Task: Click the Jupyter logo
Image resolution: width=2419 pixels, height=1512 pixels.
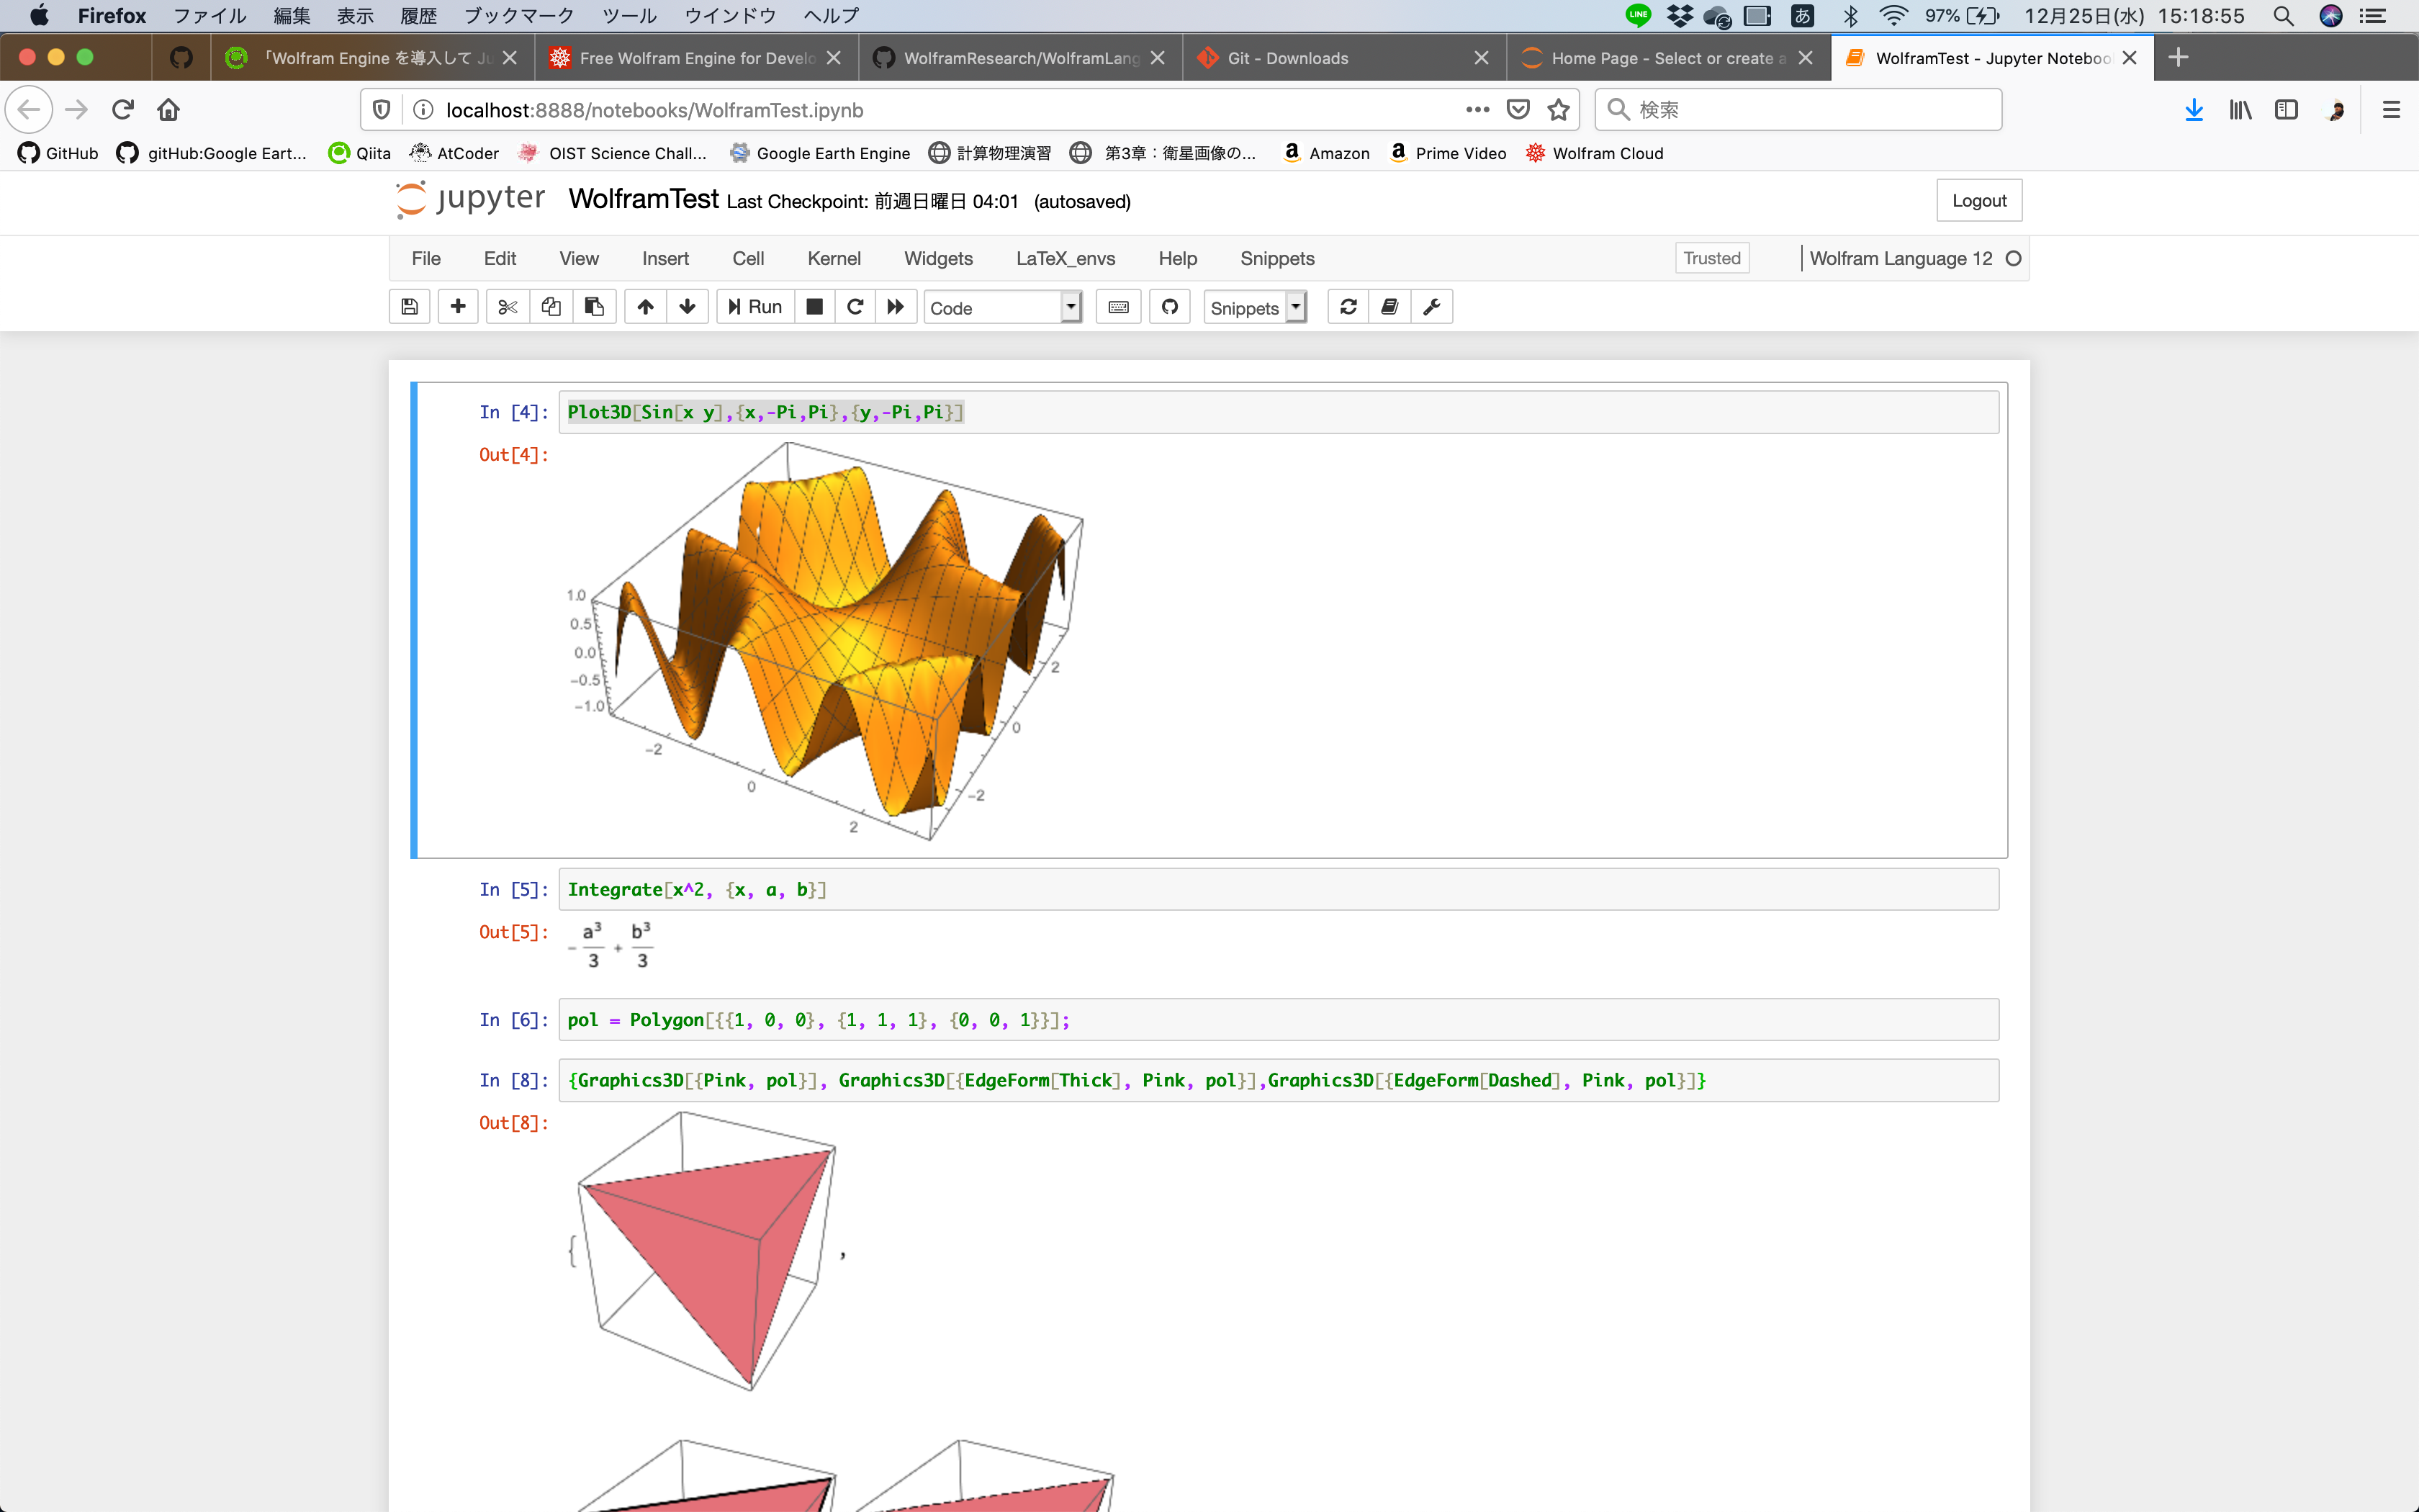Action: 471,200
